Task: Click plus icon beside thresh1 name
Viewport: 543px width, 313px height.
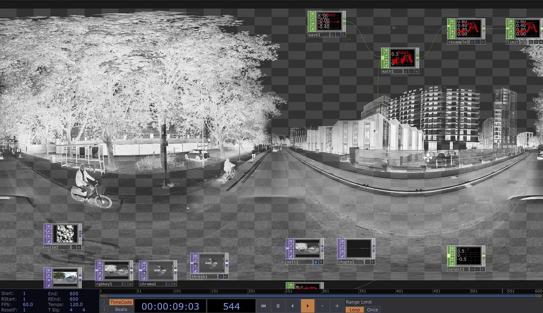Action: click(x=226, y=276)
